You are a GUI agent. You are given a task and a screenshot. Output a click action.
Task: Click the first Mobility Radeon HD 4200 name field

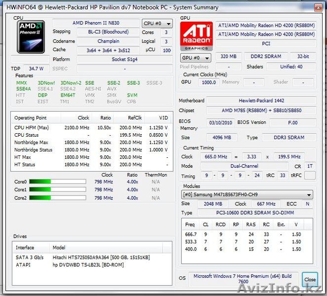pos(266,26)
